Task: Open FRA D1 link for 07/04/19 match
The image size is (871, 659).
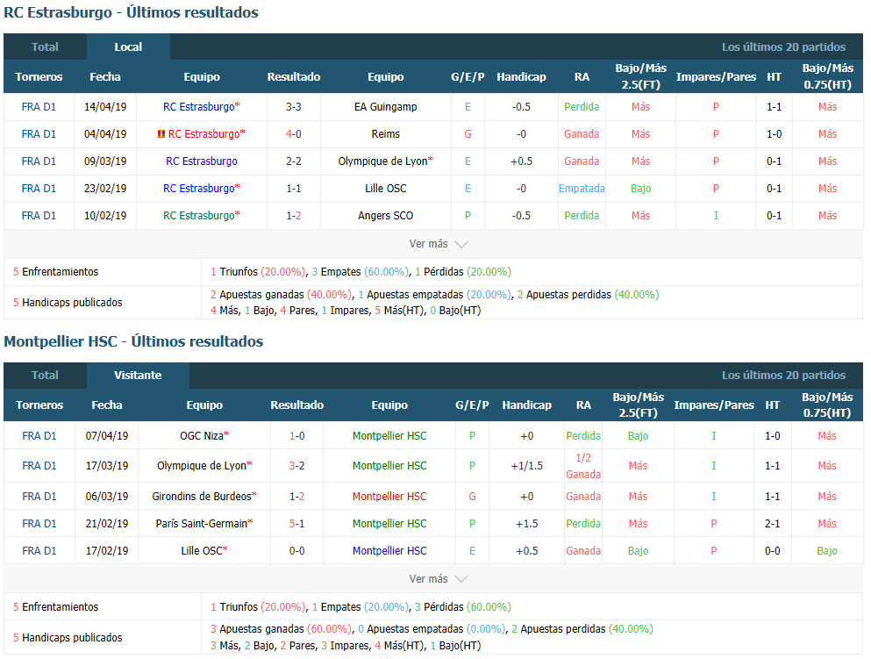Action: pyautogui.click(x=39, y=436)
